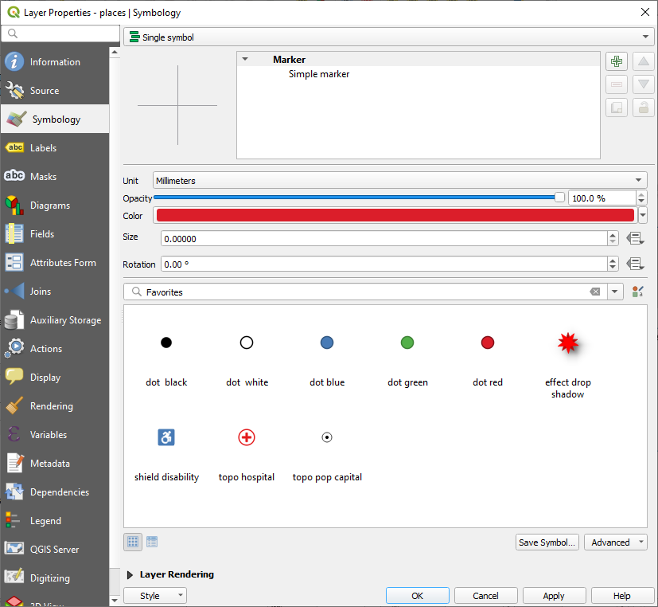658x607 pixels.
Task: Open the Style Manager icon beside Favorites
Action: (637, 292)
